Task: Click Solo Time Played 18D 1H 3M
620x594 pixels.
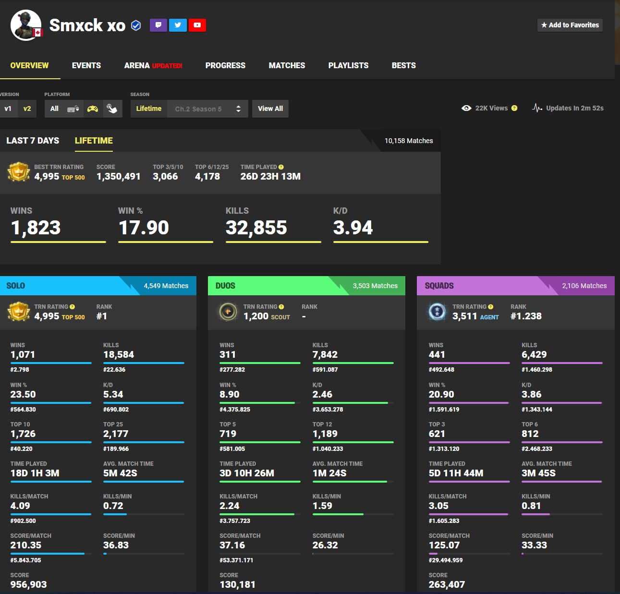Action: click(35, 473)
